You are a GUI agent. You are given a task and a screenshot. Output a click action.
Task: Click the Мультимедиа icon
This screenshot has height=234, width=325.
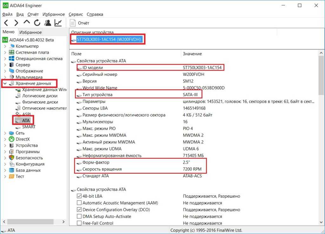(12, 77)
